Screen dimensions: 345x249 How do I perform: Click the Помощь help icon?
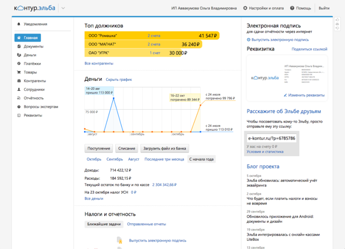pos(292,8)
